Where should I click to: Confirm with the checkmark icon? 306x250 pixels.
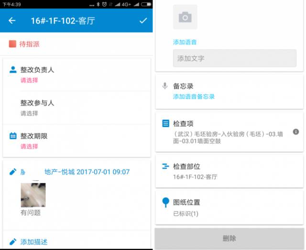tap(143, 21)
